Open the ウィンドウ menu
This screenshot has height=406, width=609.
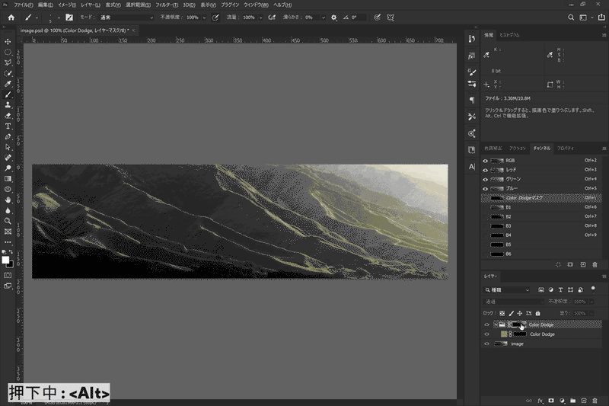(x=256, y=5)
